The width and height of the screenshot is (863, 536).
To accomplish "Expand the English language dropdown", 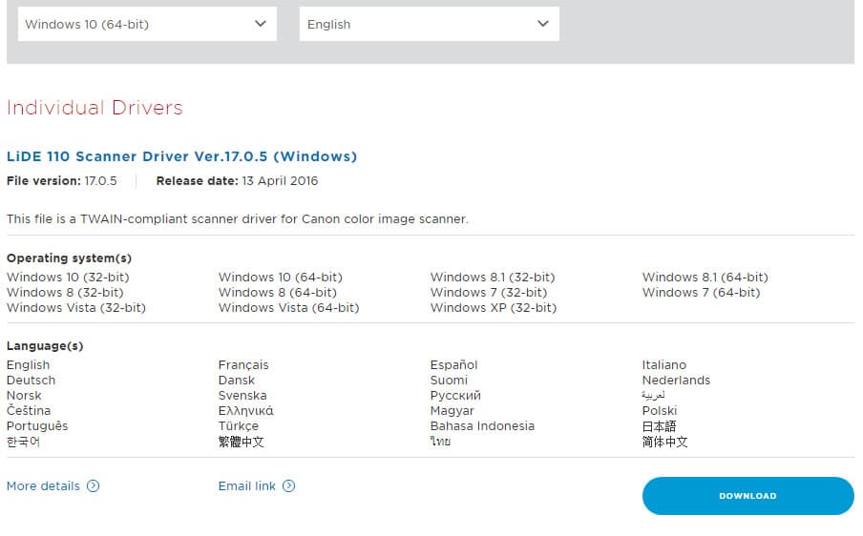I will click(429, 25).
